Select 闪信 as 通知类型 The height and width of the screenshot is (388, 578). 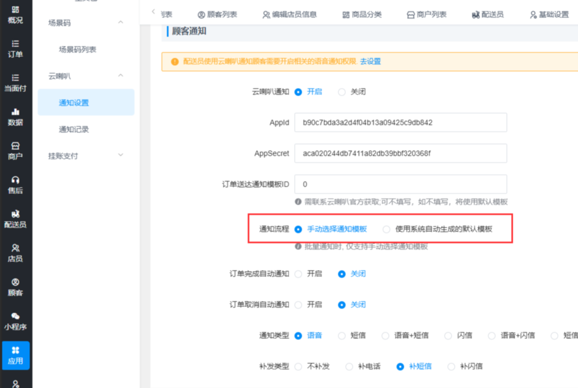(x=448, y=336)
